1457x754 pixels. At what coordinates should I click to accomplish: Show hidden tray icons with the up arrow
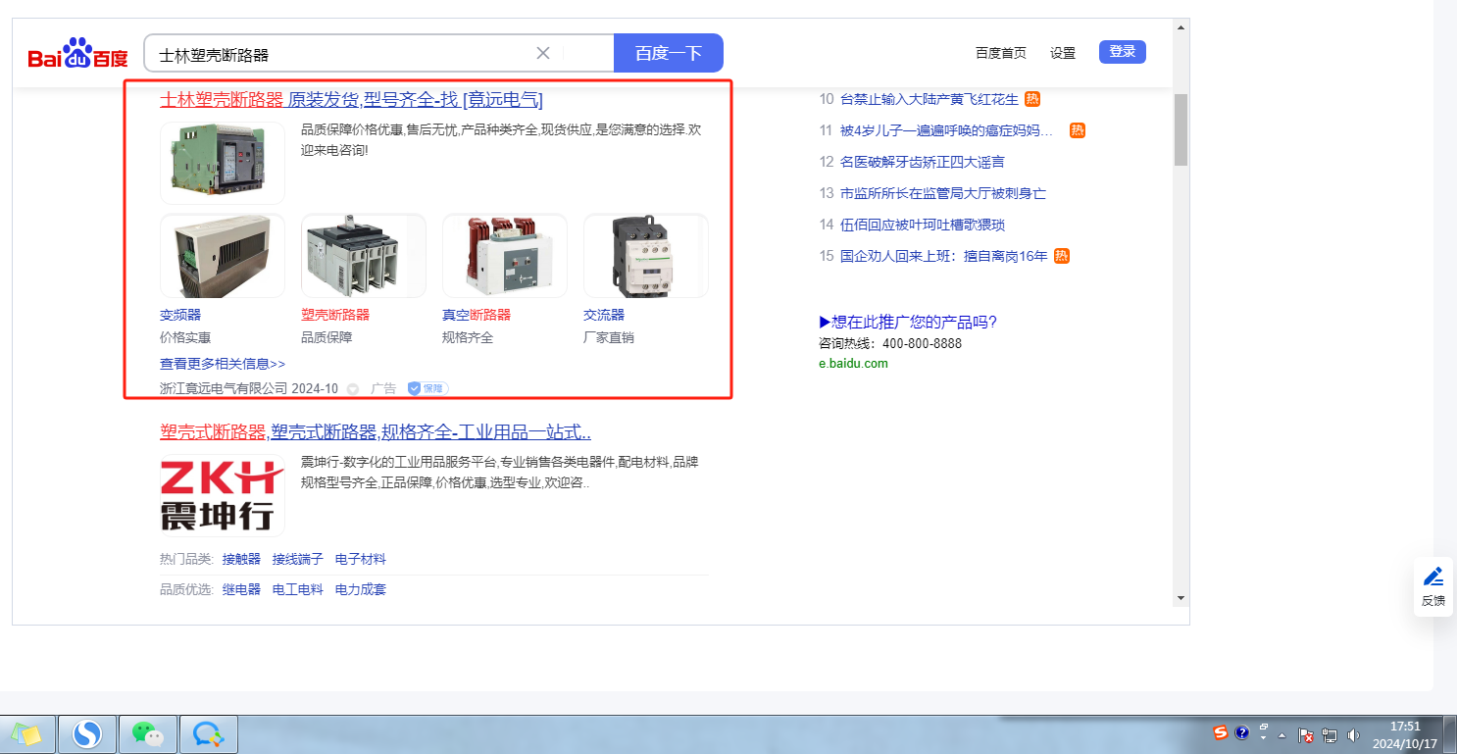pyautogui.click(x=1282, y=734)
